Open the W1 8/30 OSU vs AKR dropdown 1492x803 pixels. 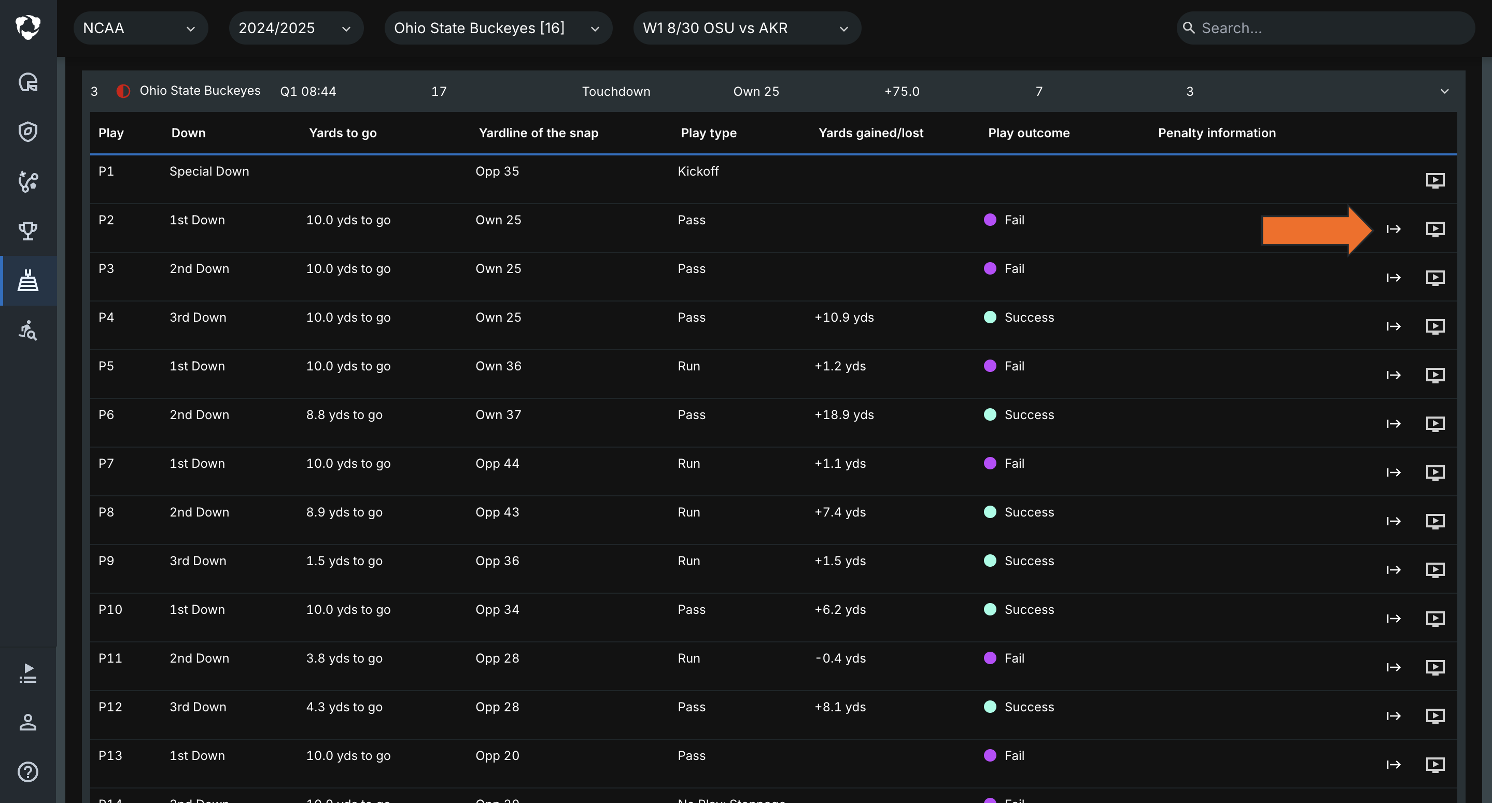click(746, 28)
